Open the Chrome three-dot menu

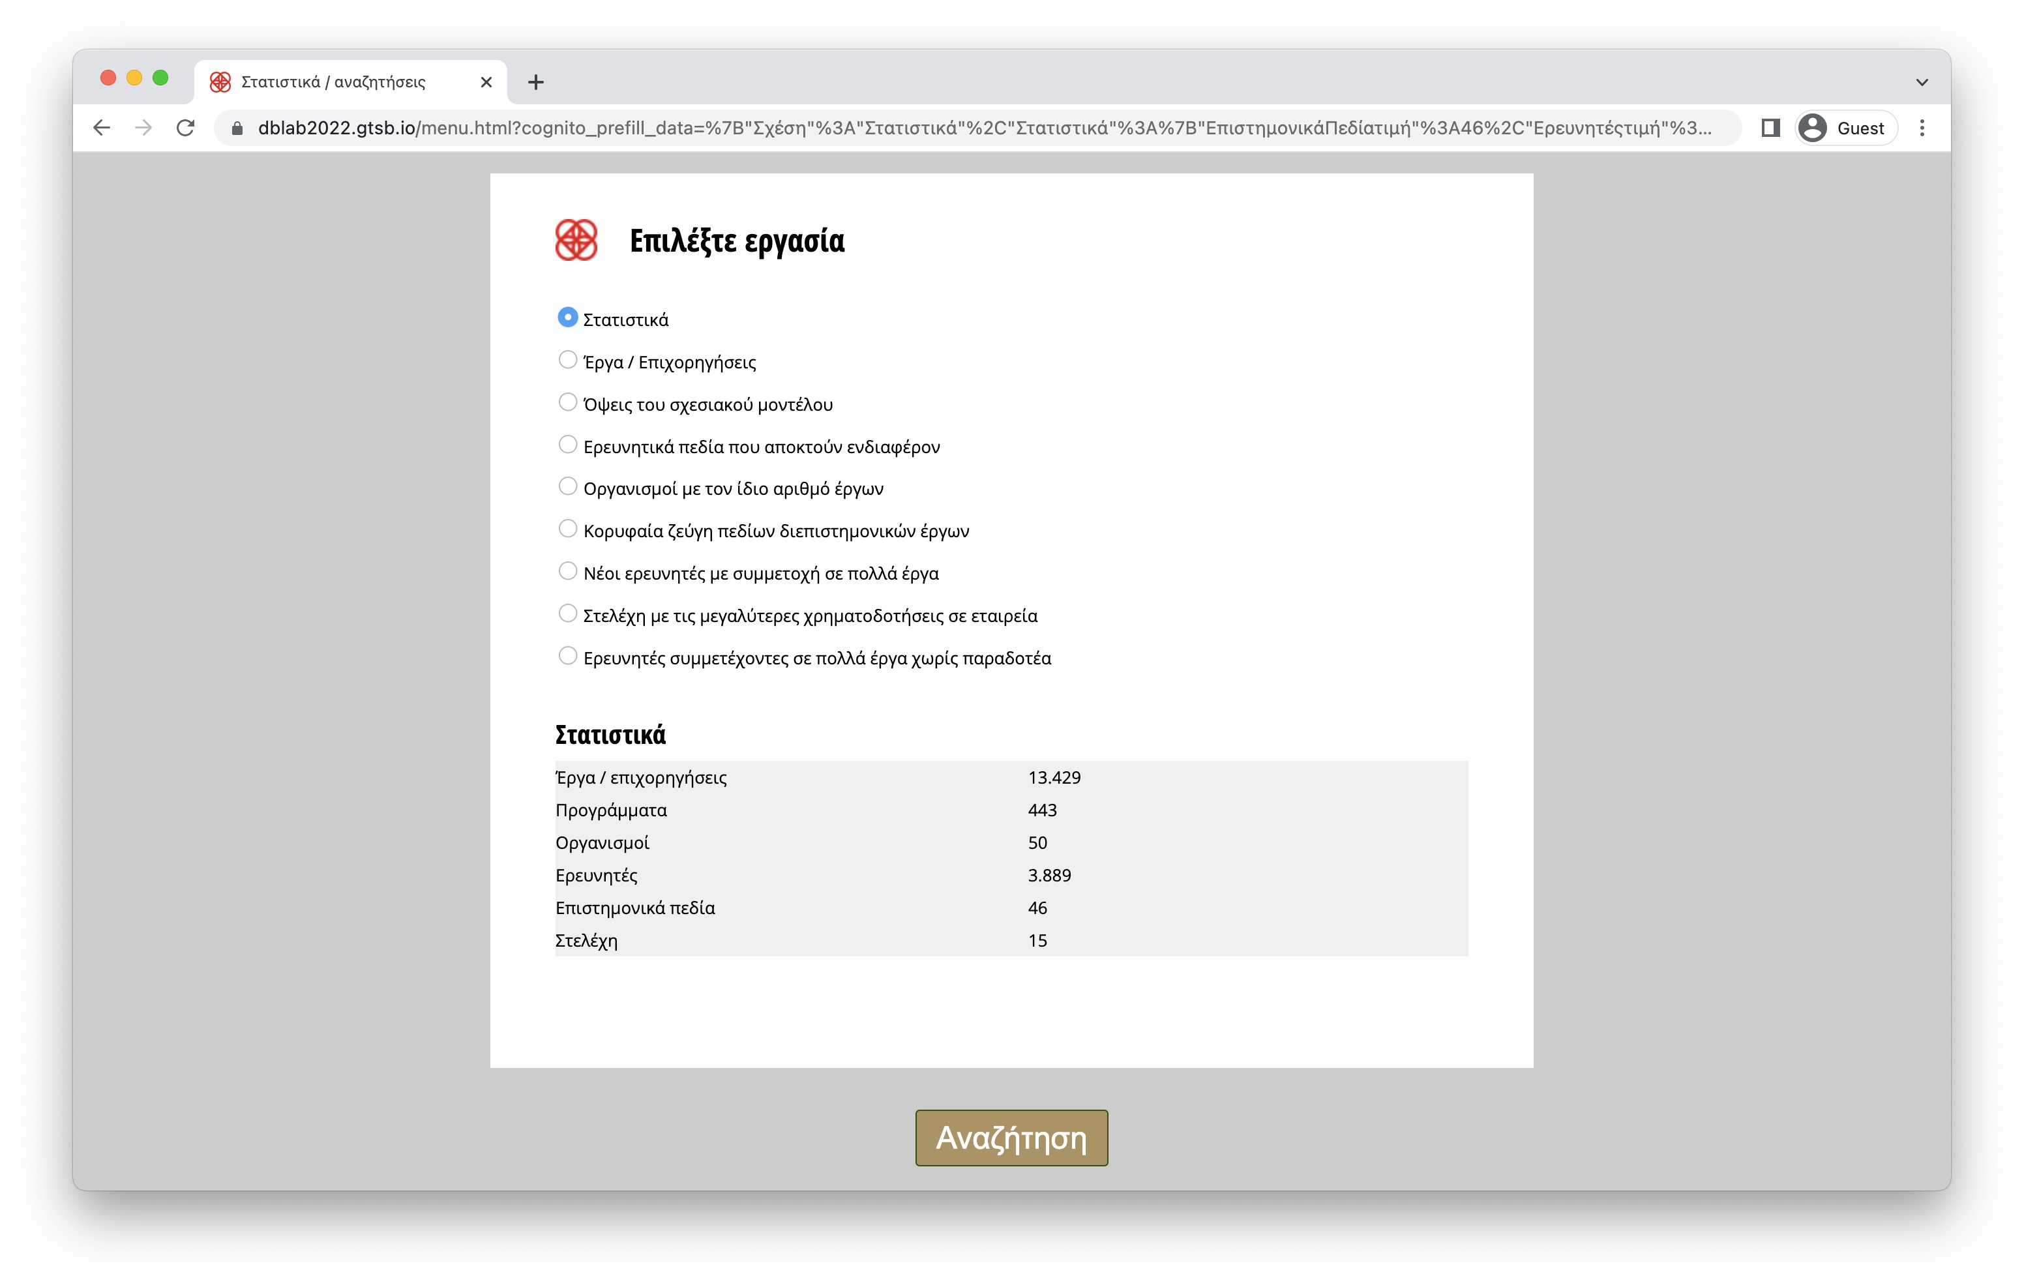(x=1922, y=128)
